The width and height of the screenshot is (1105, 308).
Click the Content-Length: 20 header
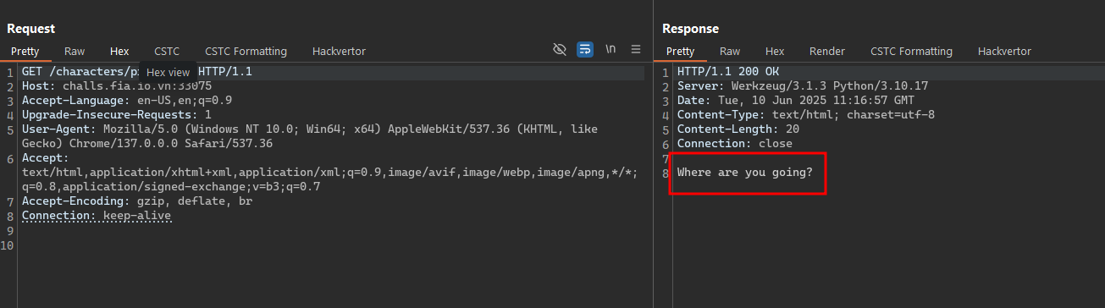click(x=738, y=129)
